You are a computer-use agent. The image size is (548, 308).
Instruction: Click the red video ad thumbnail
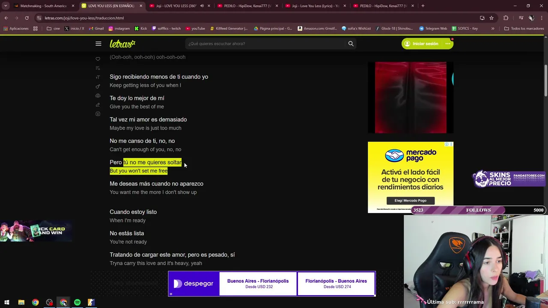[411, 98]
